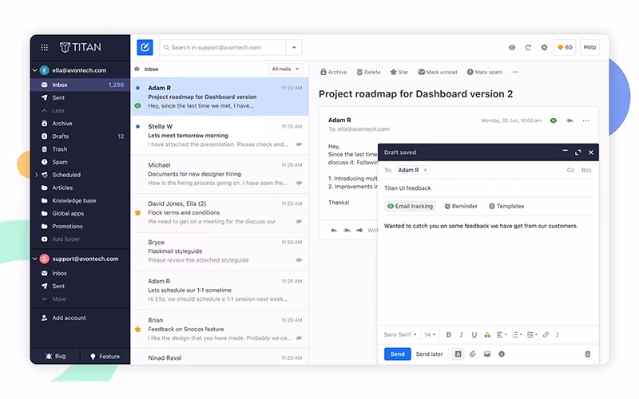Viewport: 639px width, 399px height.
Task: Go to the Archive folder
Action: (81, 124)
